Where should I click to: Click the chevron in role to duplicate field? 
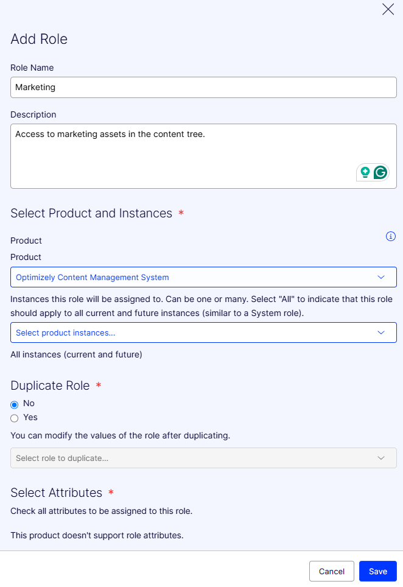[381, 458]
